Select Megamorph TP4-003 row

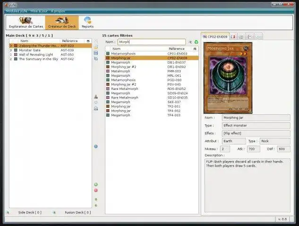(x=152, y=115)
